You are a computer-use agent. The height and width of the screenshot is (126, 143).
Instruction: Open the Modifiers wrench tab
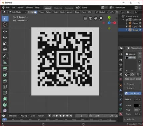click(x=121, y=90)
